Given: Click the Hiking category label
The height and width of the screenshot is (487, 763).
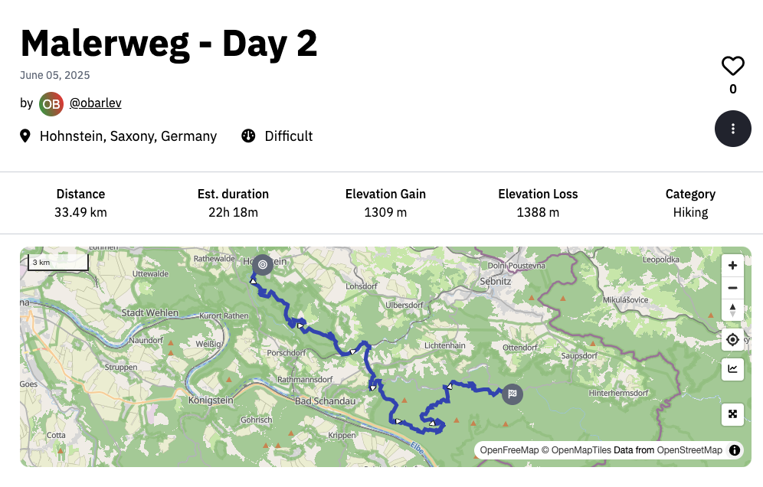Looking at the screenshot, I should coord(690,212).
